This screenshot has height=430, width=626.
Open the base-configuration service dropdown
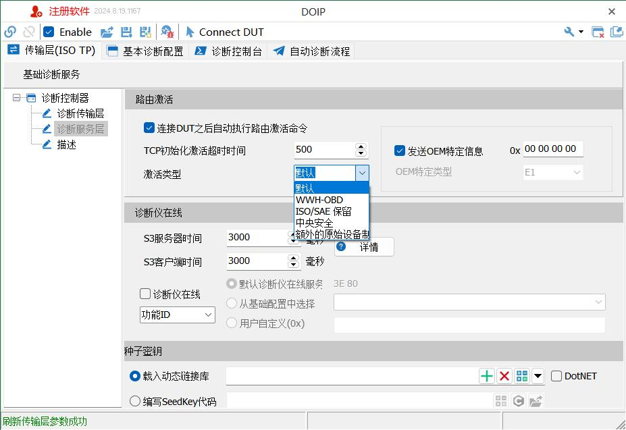coord(469,302)
